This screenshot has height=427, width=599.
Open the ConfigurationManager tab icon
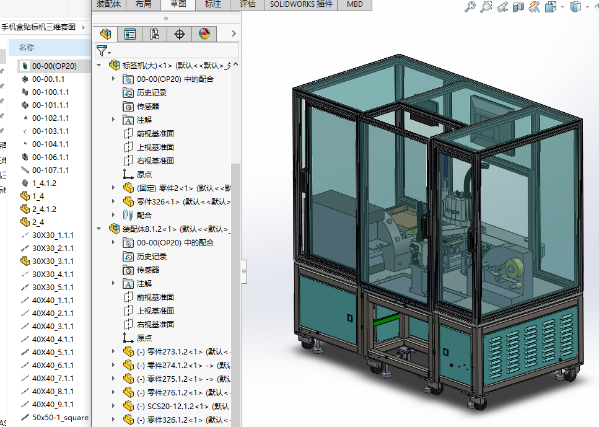pyautogui.click(x=155, y=34)
